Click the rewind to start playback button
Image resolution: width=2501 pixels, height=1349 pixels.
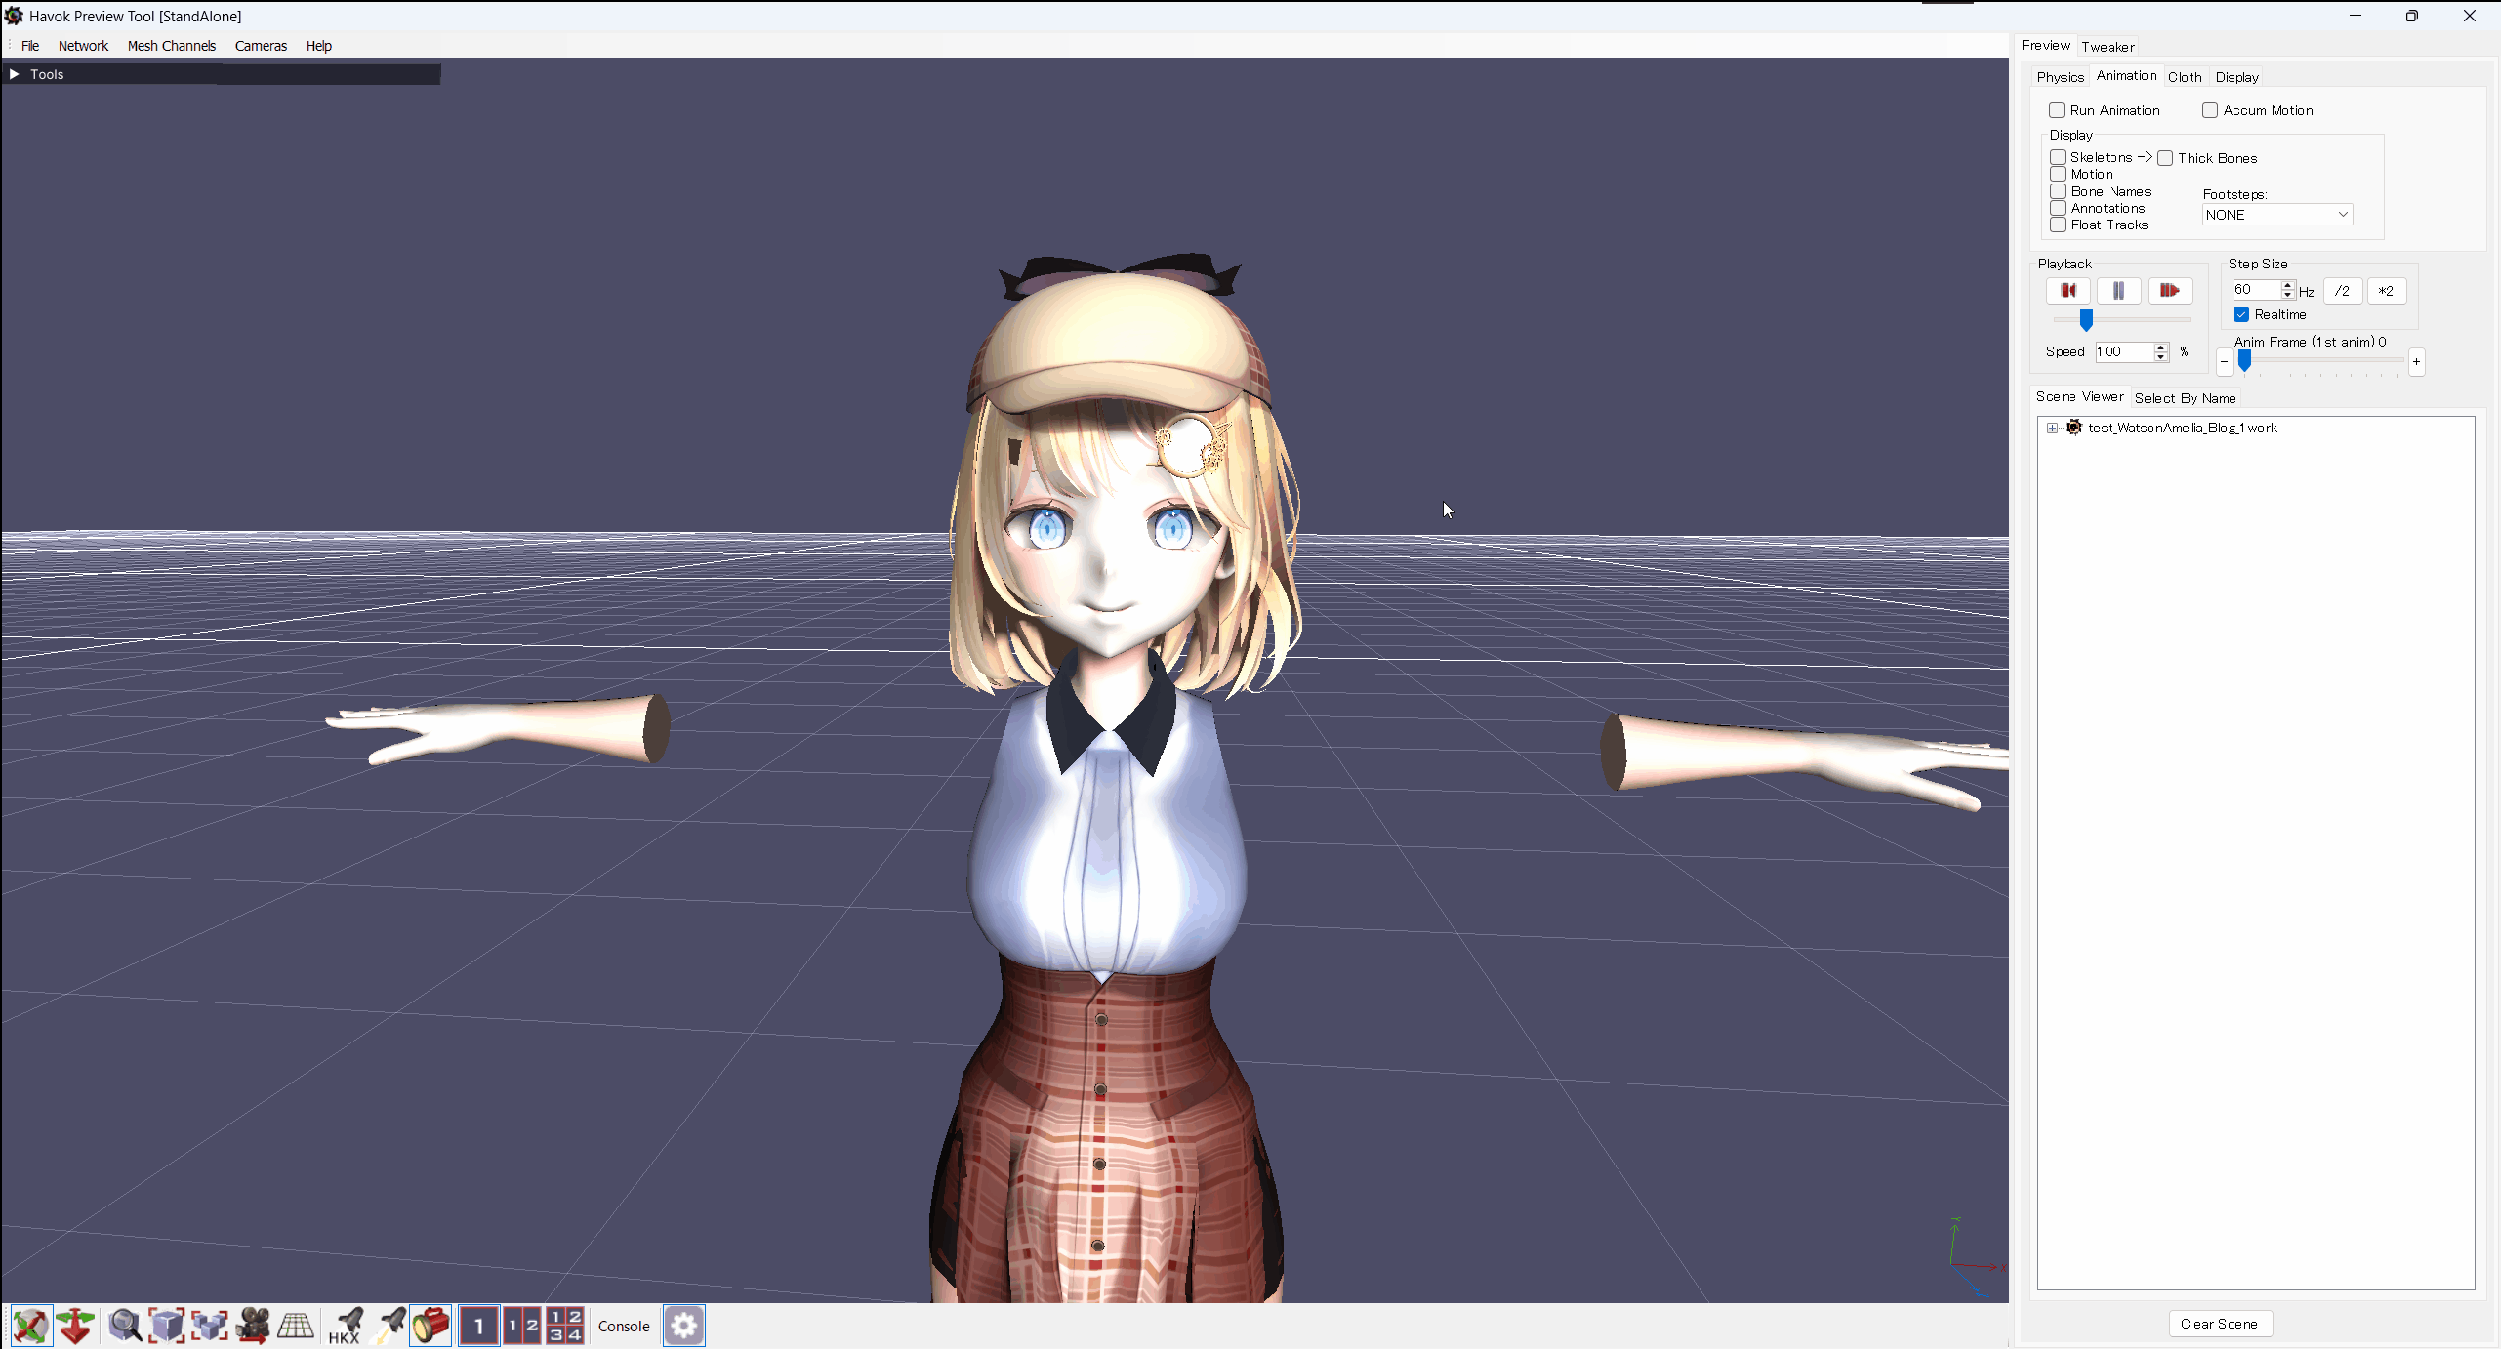(2068, 291)
